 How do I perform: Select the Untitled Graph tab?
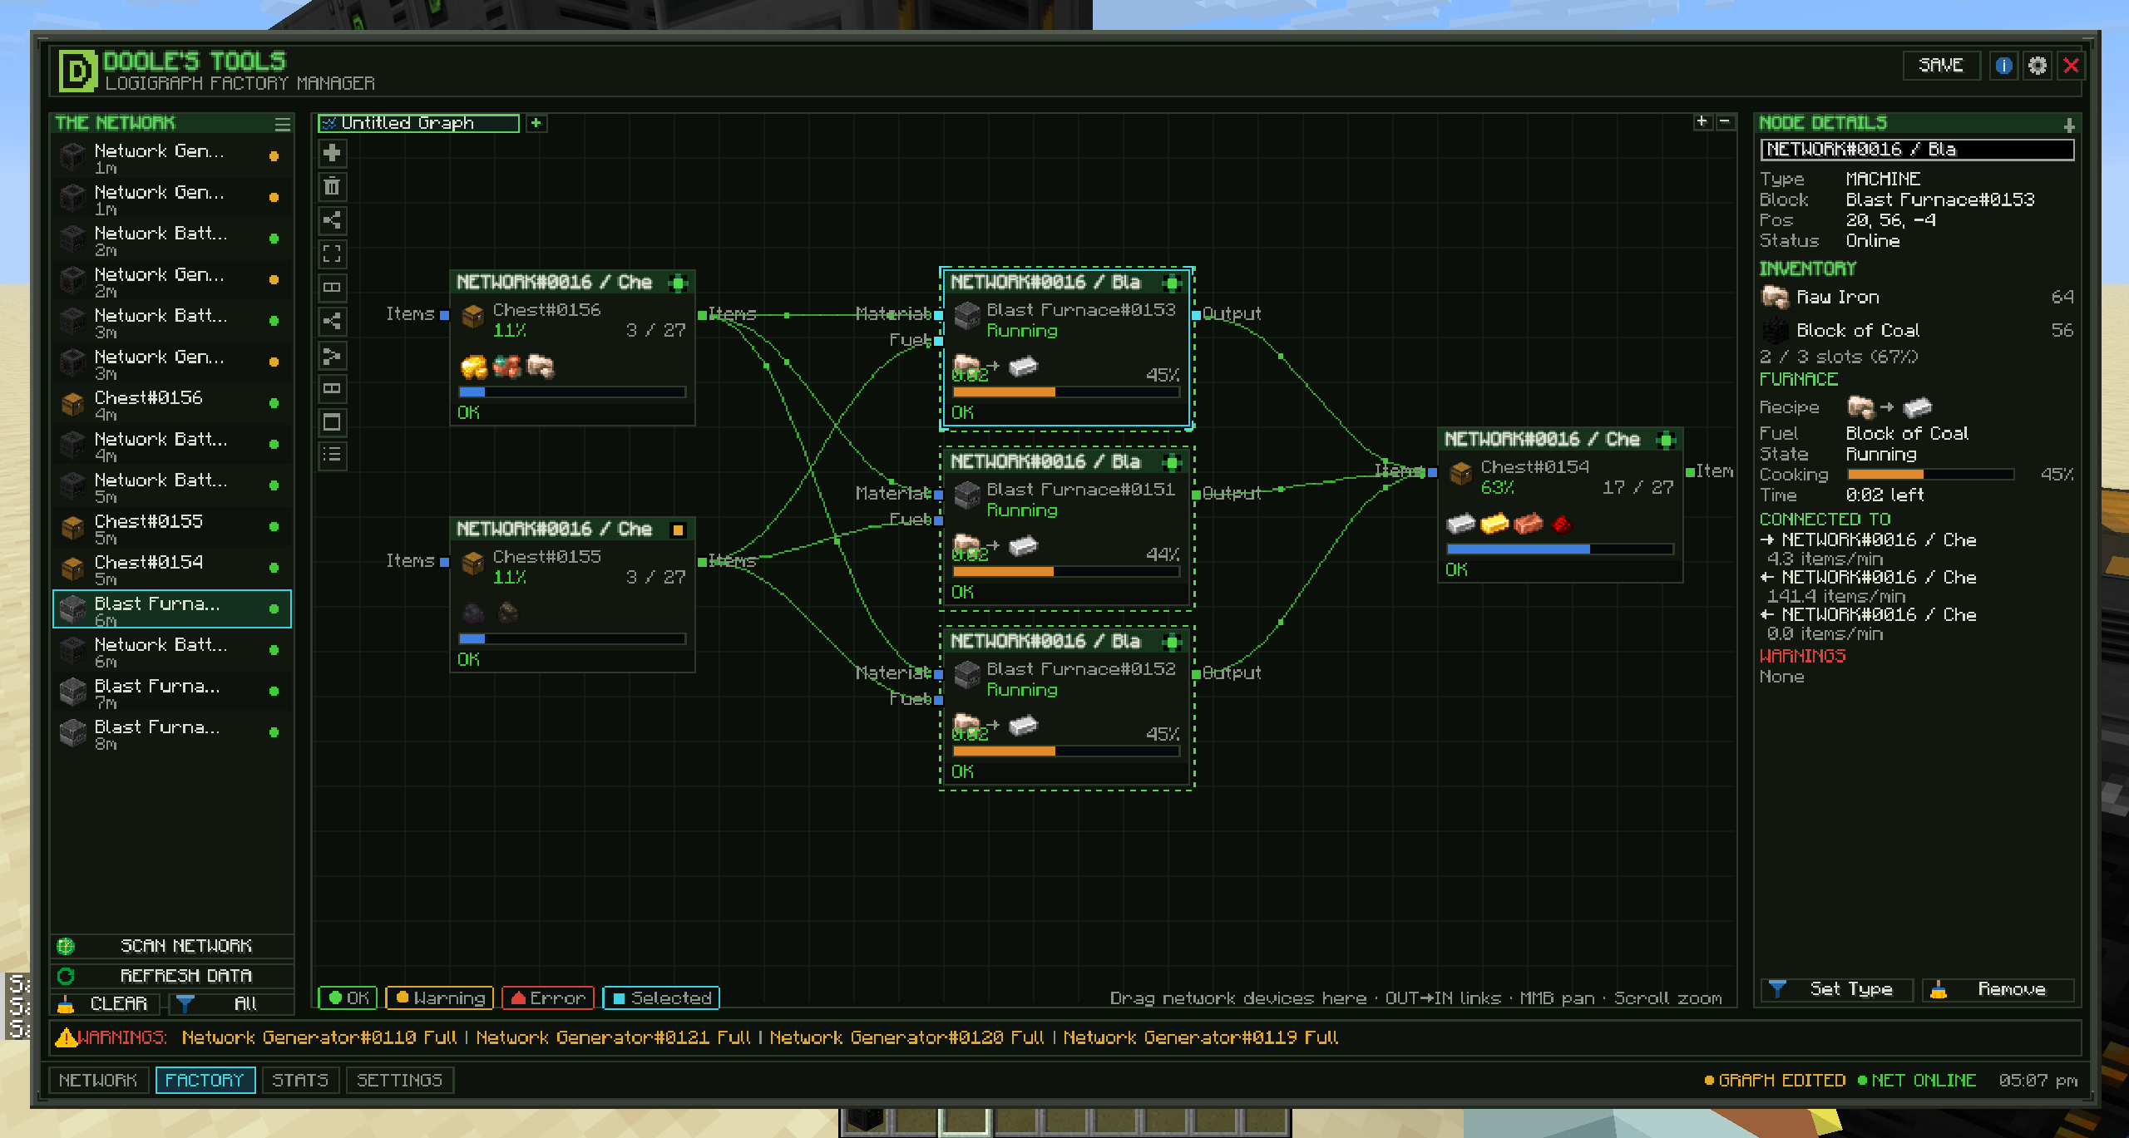[418, 123]
